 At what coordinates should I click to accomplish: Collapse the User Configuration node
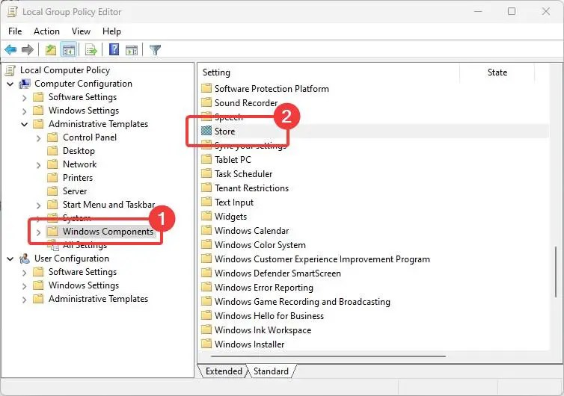click(10, 259)
